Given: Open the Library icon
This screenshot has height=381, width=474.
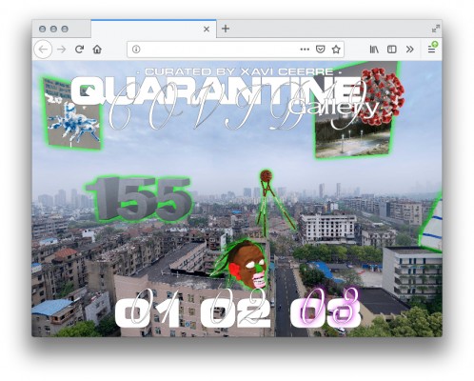Looking at the screenshot, I should (374, 50).
